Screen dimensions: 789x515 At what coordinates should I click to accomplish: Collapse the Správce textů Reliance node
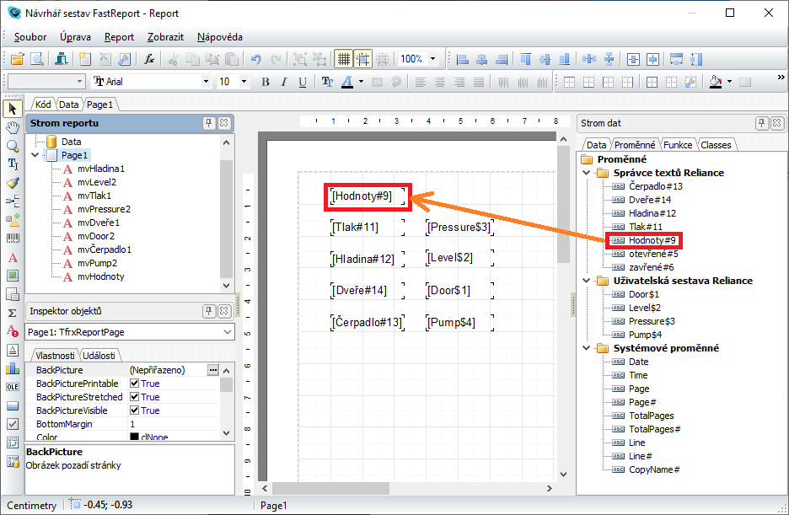click(x=586, y=173)
